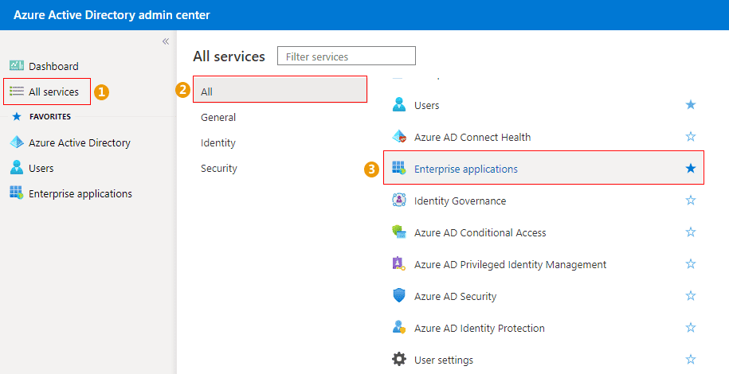Screen dimensions: 729x374
Task: Collapse the left sidebar with double chevron
Action: point(166,41)
